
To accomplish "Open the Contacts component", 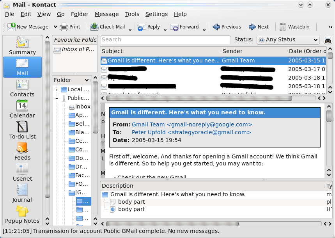I will tap(22, 88).
